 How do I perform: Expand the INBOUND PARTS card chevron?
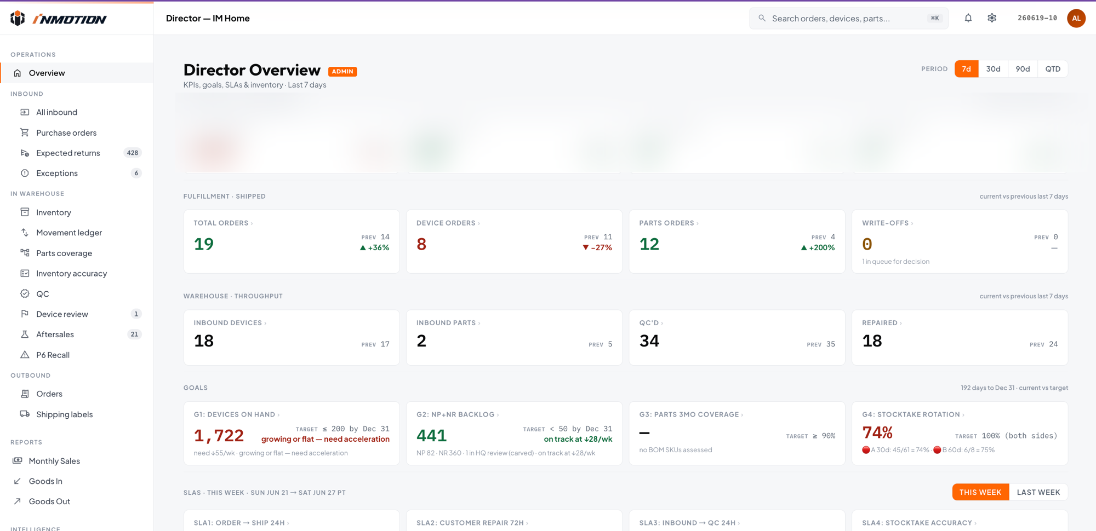(x=479, y=323)
